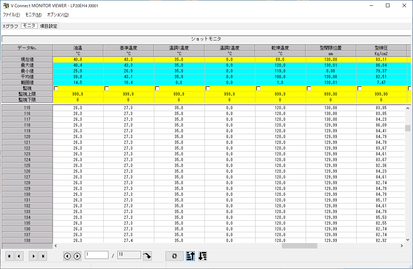Click the 油温 column header

coord(78,48)
